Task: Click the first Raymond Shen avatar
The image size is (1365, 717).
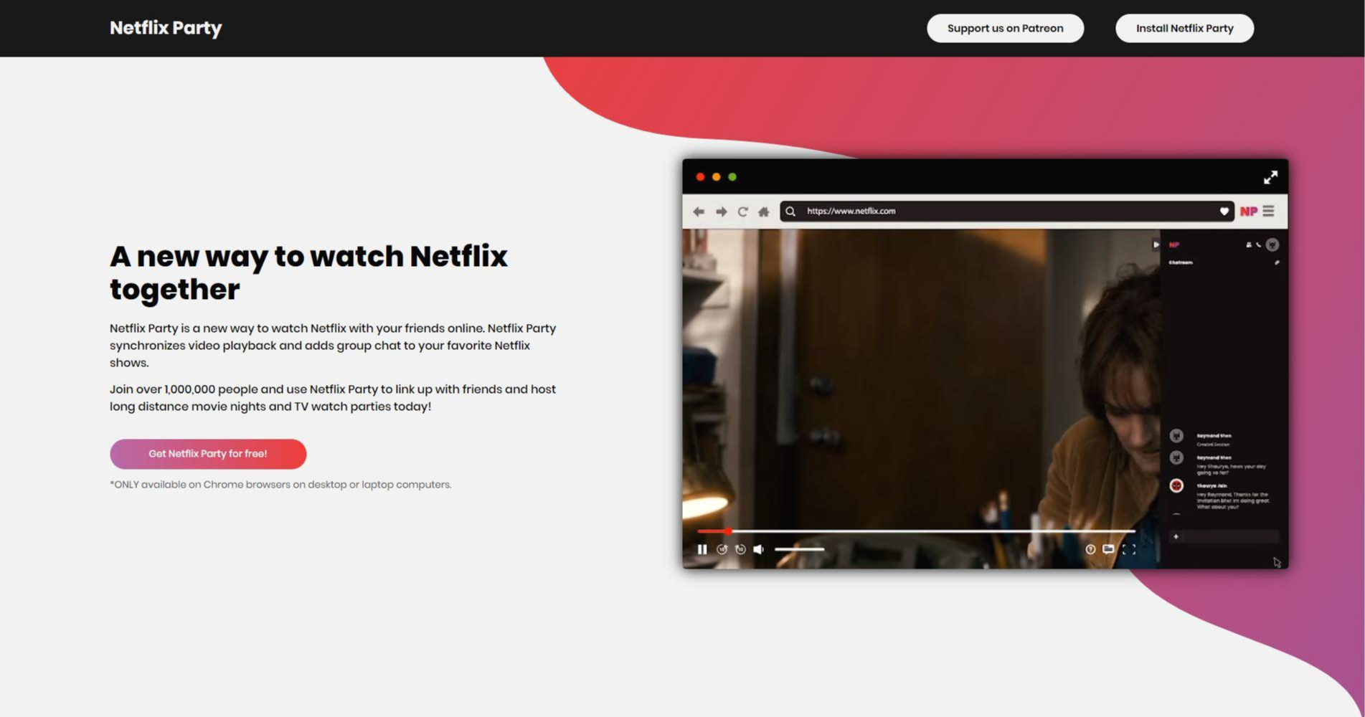Action: click(x=1176, y=435)
